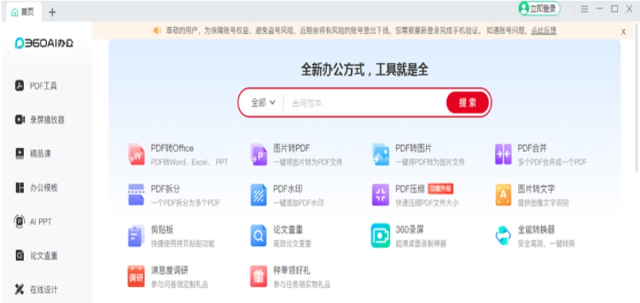
Task: Open 办公模板 sidebar entry
Action: [x=36, y=188]
